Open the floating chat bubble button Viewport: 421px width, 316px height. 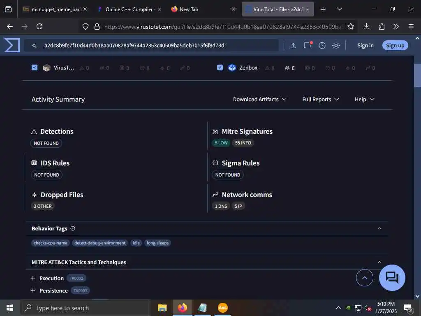392,278
